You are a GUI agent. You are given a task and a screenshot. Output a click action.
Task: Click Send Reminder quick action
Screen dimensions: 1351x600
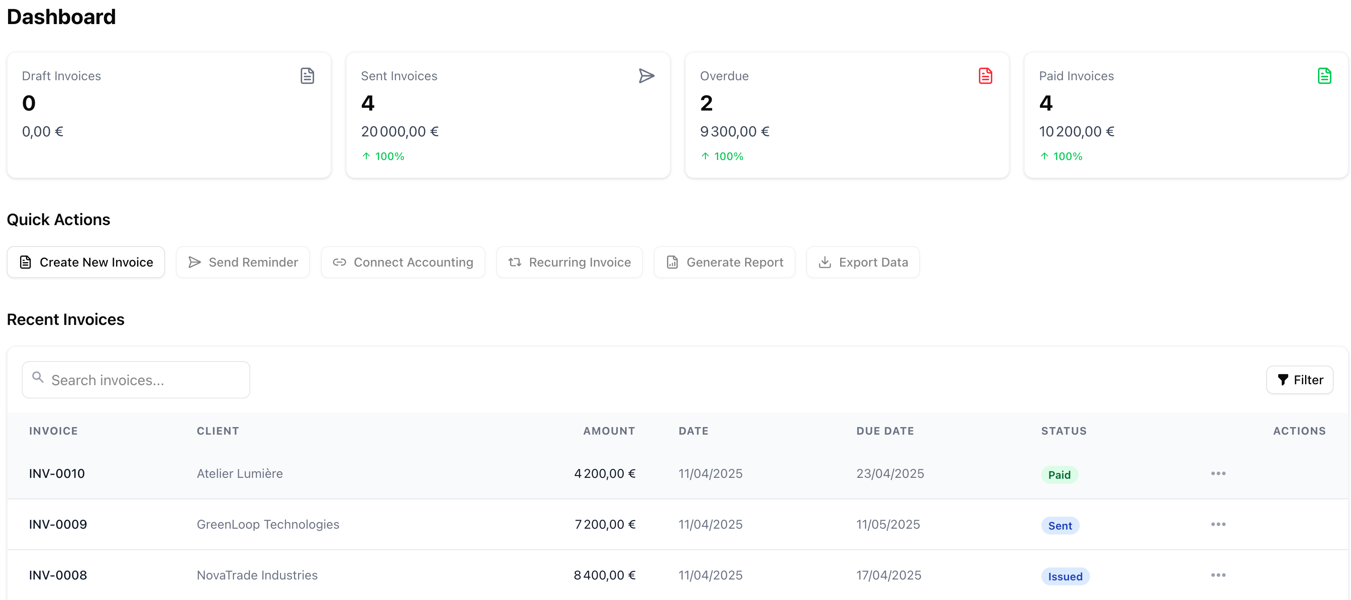[x=243, y=262]
